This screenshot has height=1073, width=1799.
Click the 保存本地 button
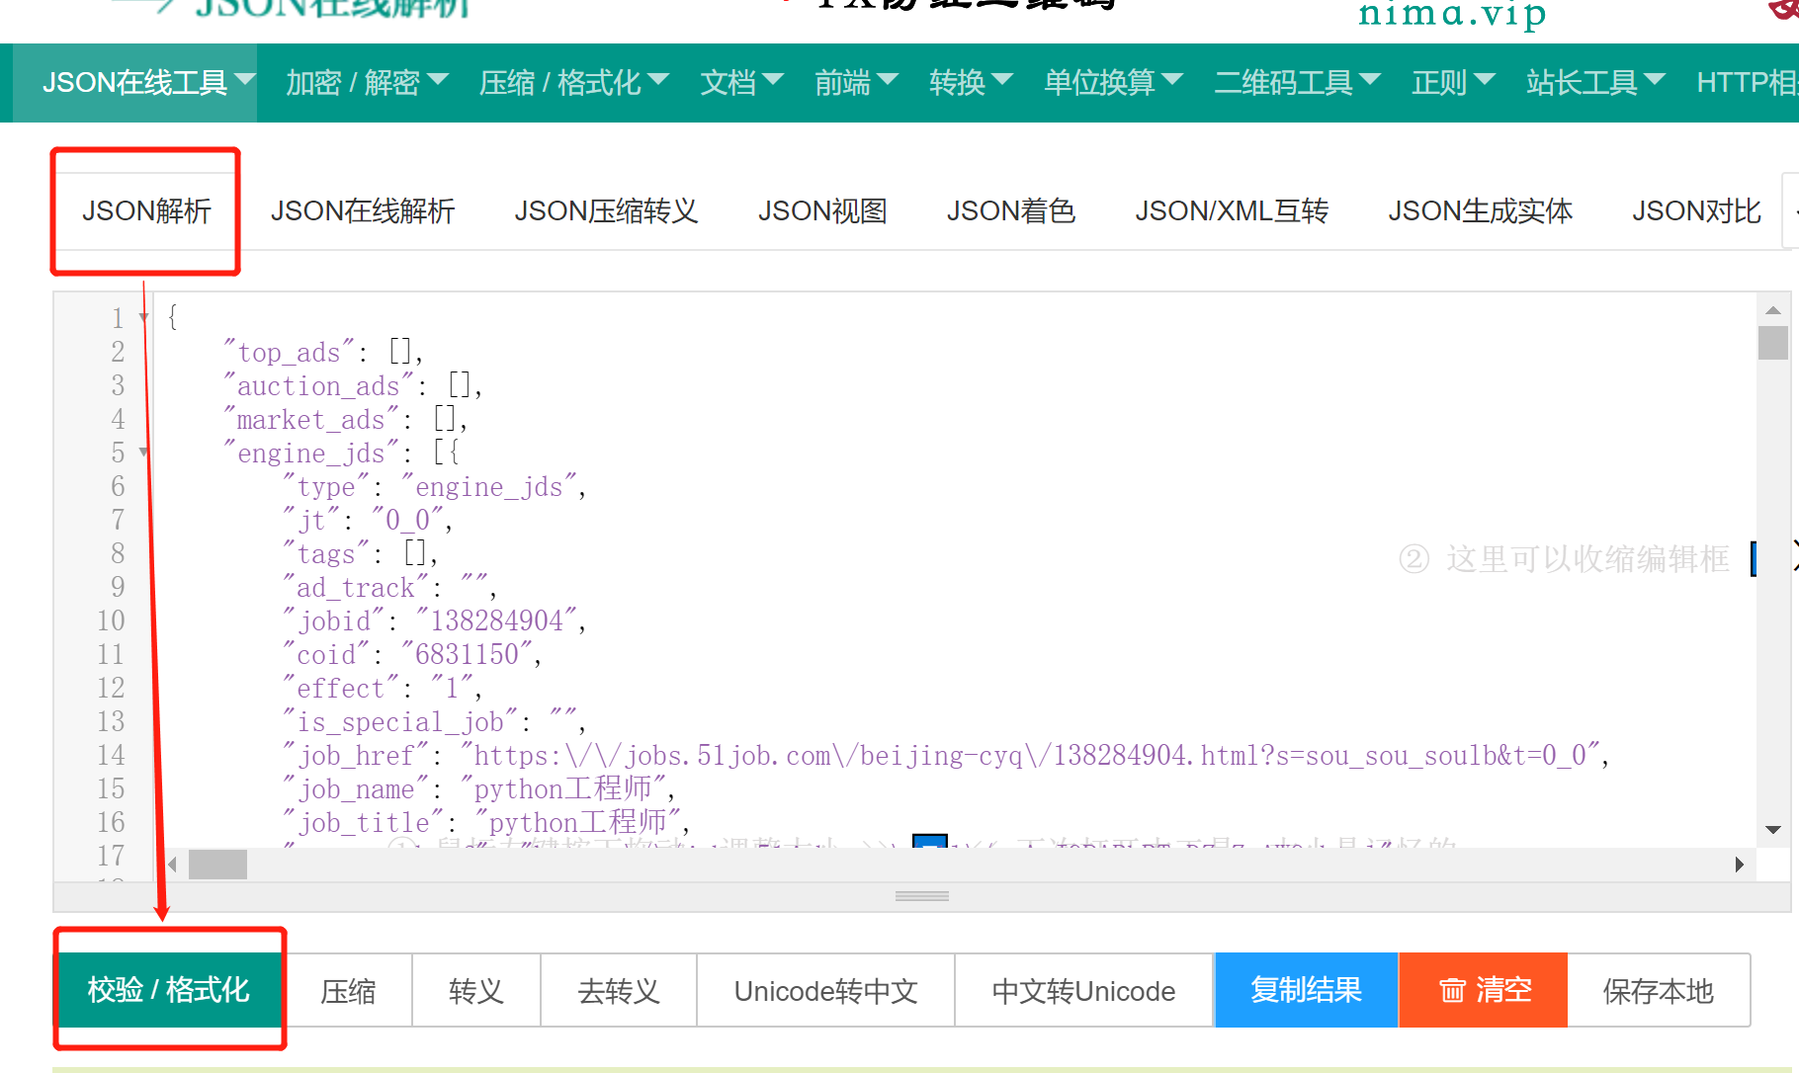tap(1659, 991)
